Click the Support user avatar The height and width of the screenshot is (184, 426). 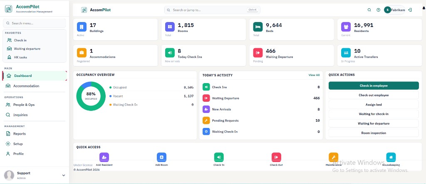tap(9, 175)
